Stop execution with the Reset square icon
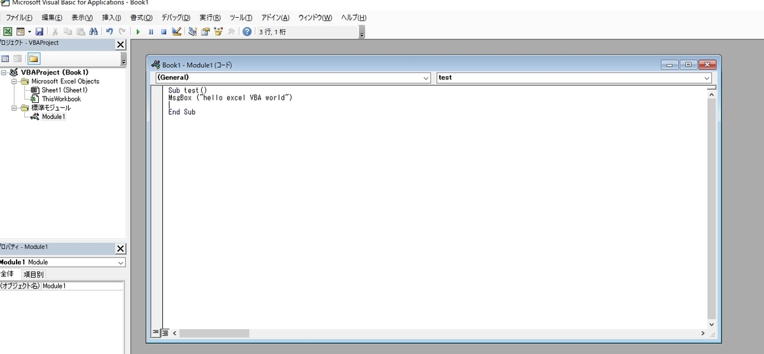 pos(164,31)
